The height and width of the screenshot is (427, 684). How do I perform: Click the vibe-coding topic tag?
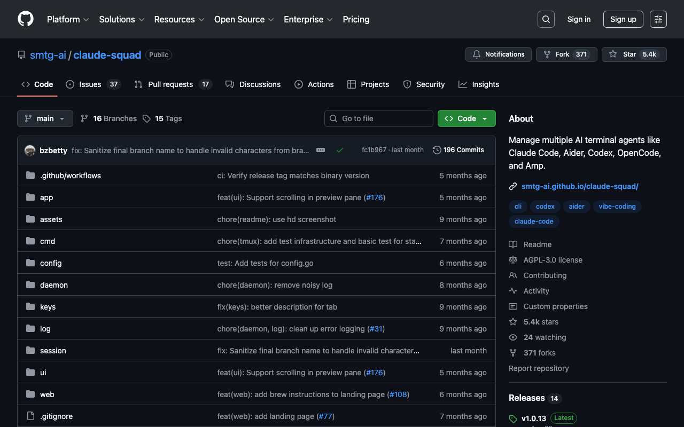(x=617, y=207)
